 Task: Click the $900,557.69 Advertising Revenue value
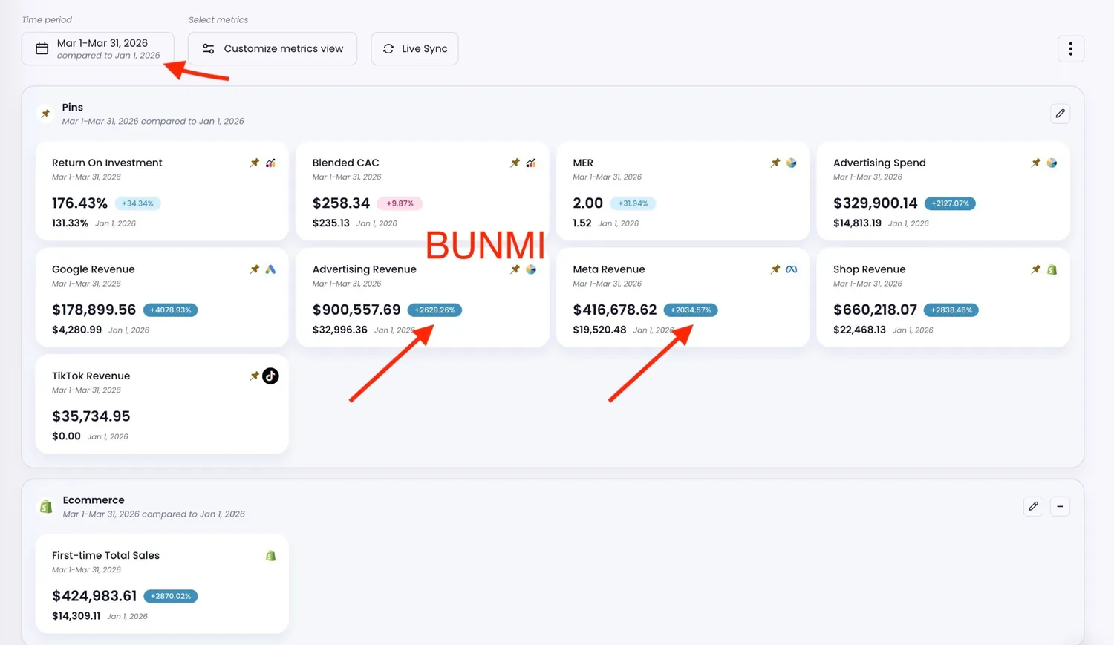click(x=356, y=310)
